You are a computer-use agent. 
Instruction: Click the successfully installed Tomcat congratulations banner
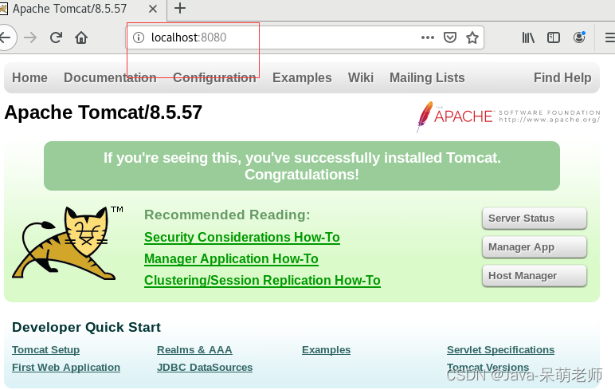pos(302,166)
